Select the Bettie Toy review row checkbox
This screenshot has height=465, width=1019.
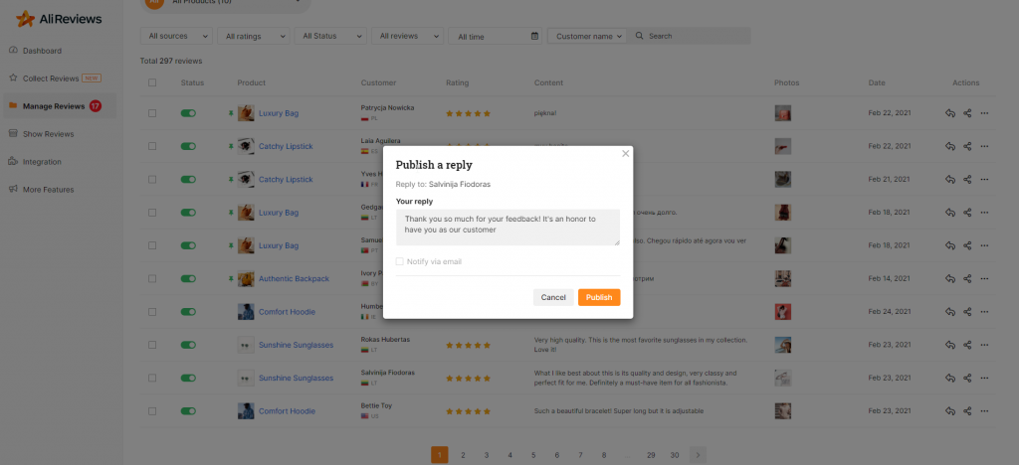[x=152, y=411]
